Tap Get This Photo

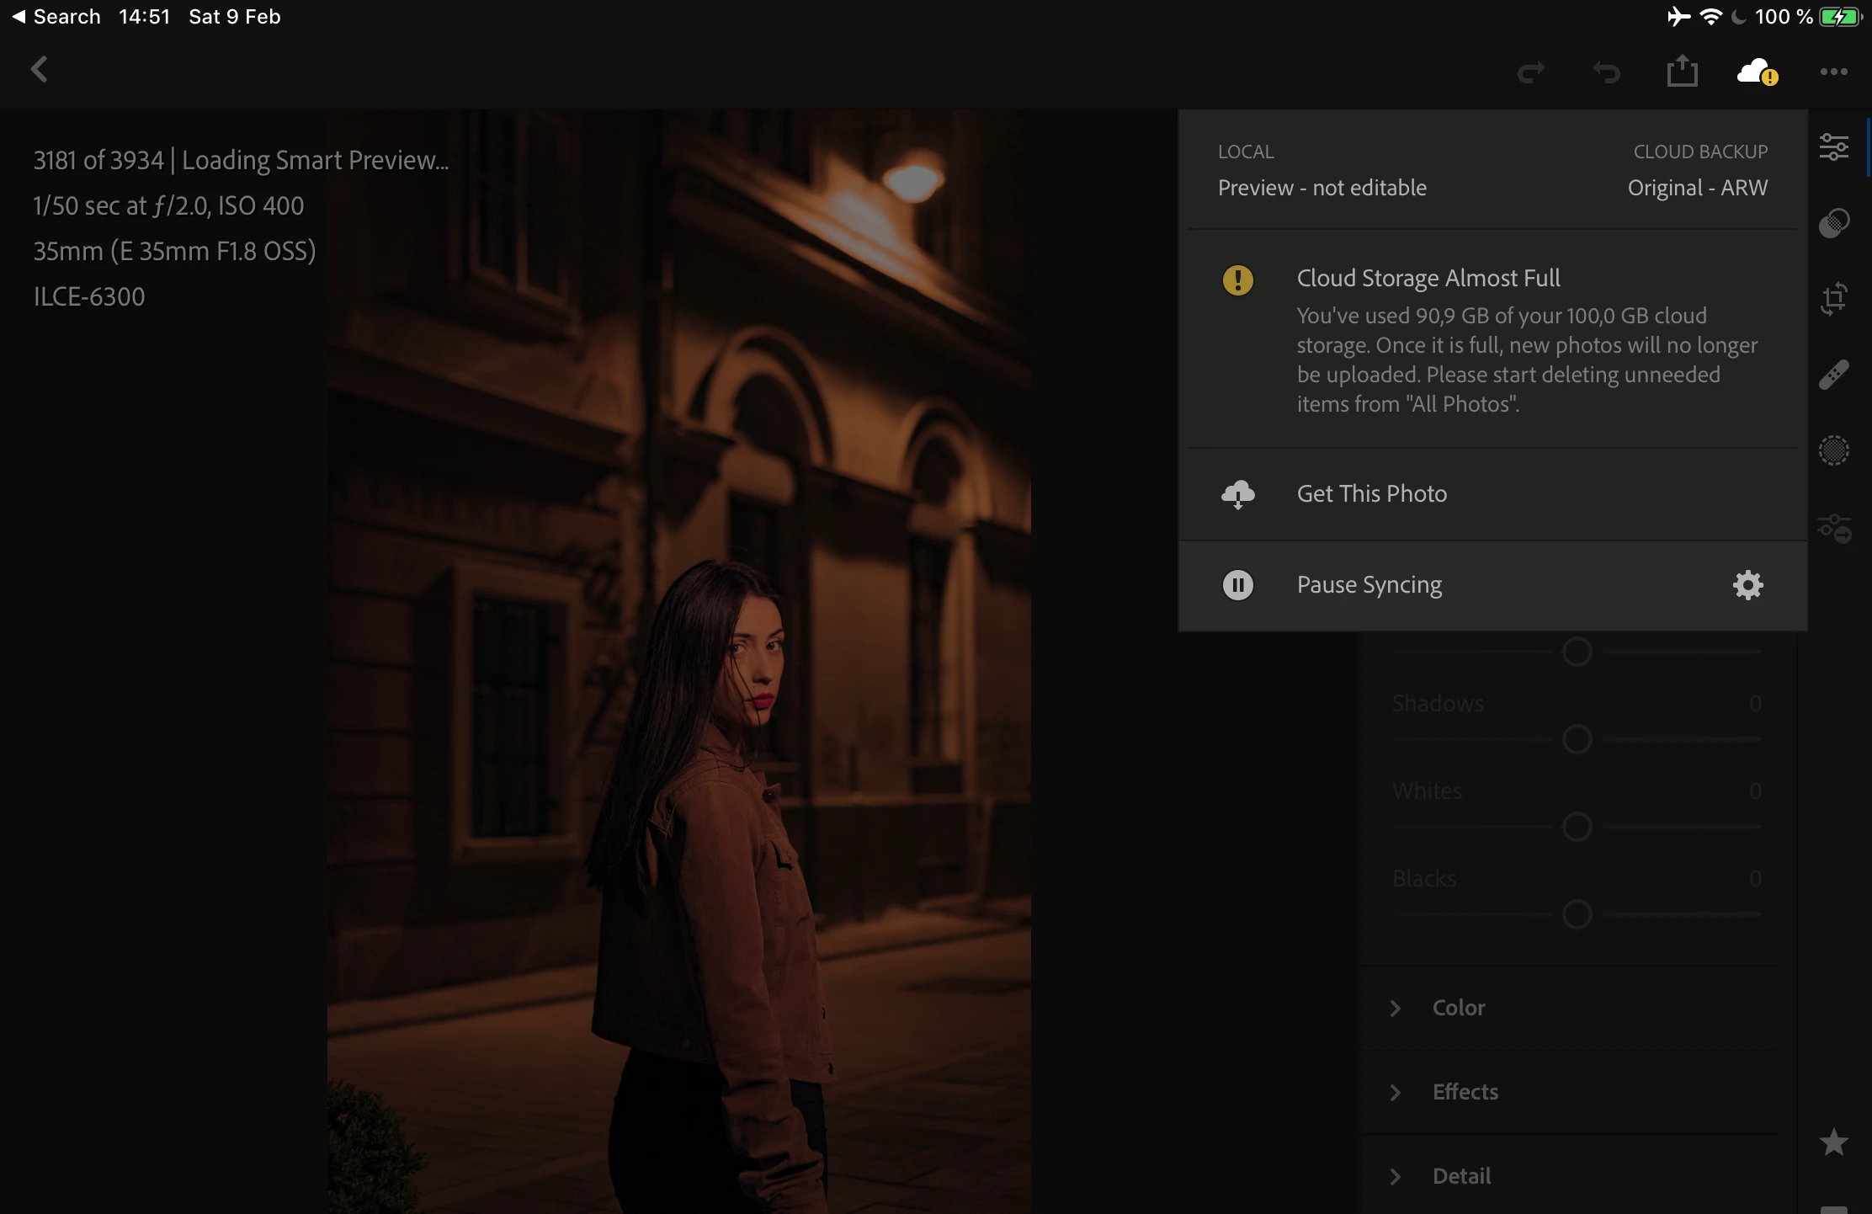click(x=1371, y=494)
